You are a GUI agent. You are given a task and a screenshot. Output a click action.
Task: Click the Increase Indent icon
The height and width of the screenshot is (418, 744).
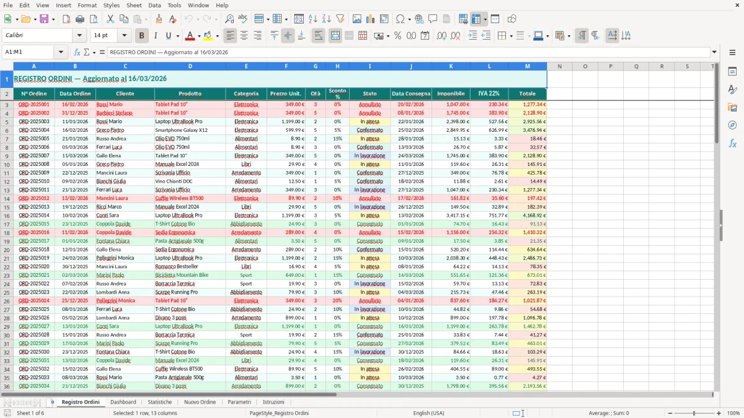tap(472, 36)
